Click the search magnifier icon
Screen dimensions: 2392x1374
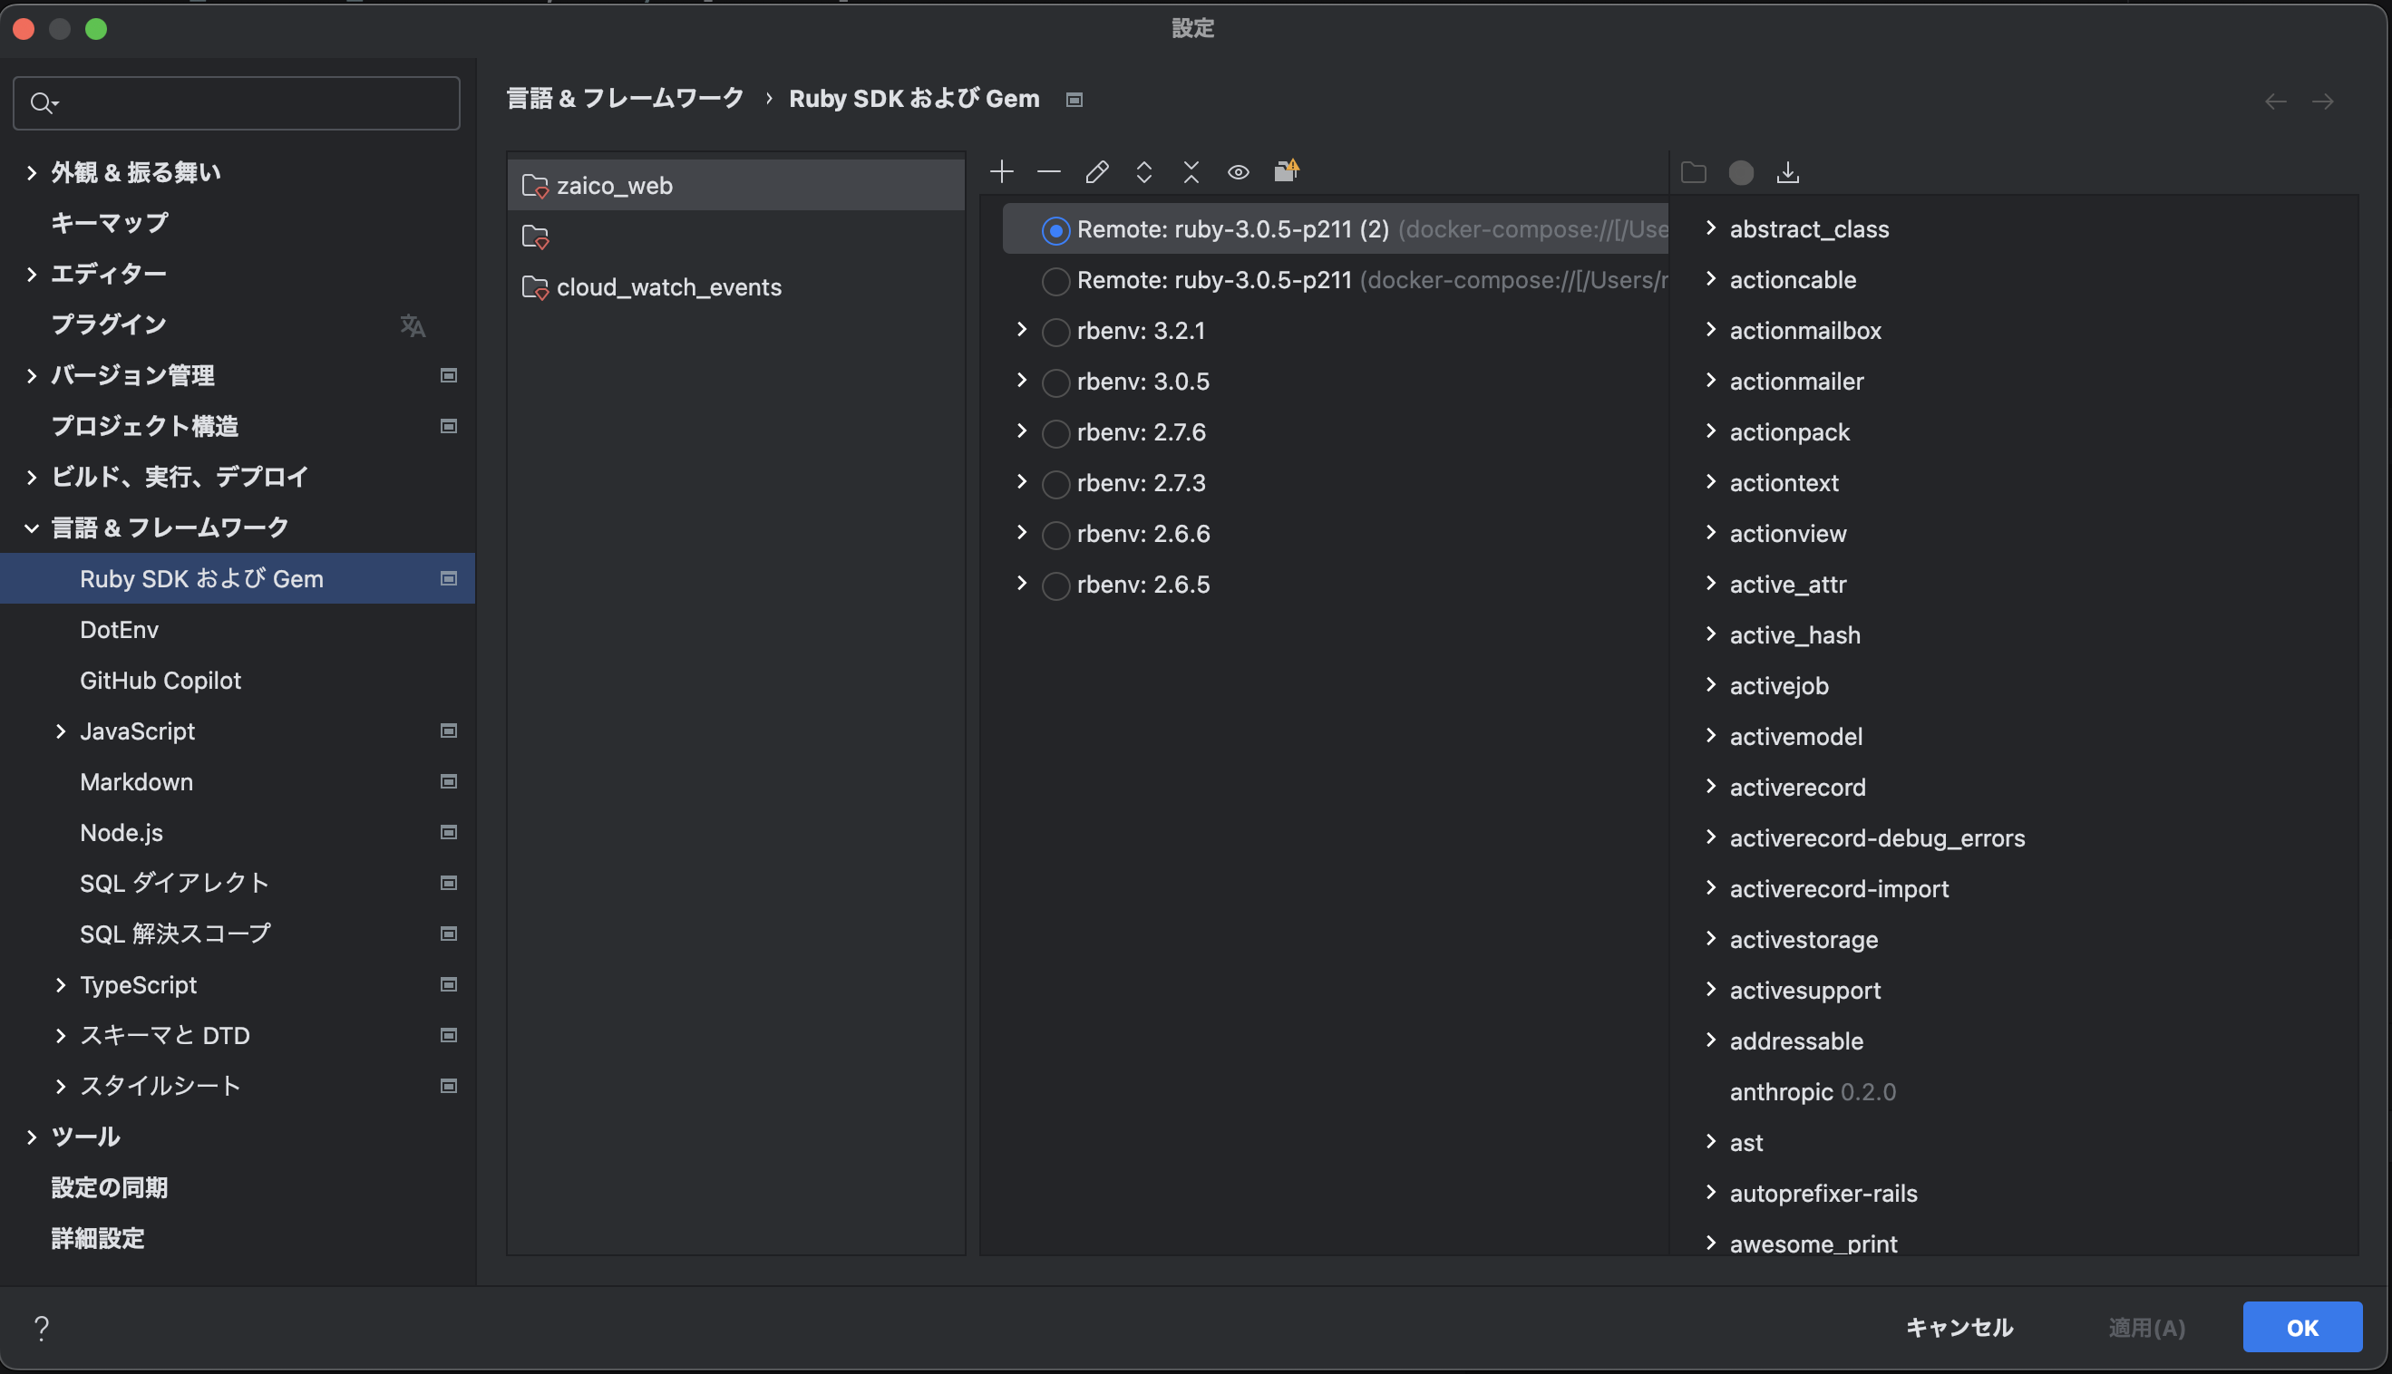click(x=43, y=102)
